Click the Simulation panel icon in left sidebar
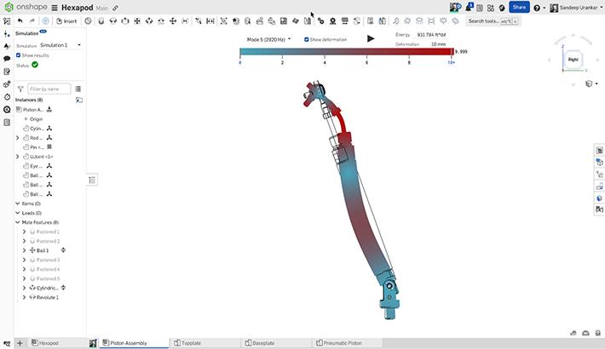 (7, 110)
